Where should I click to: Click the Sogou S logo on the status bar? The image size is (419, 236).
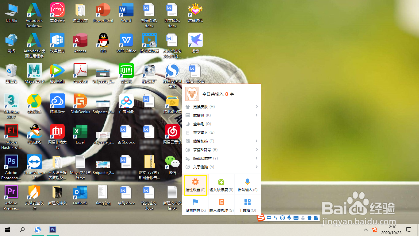pyautogui.click(x=261, y=218)
